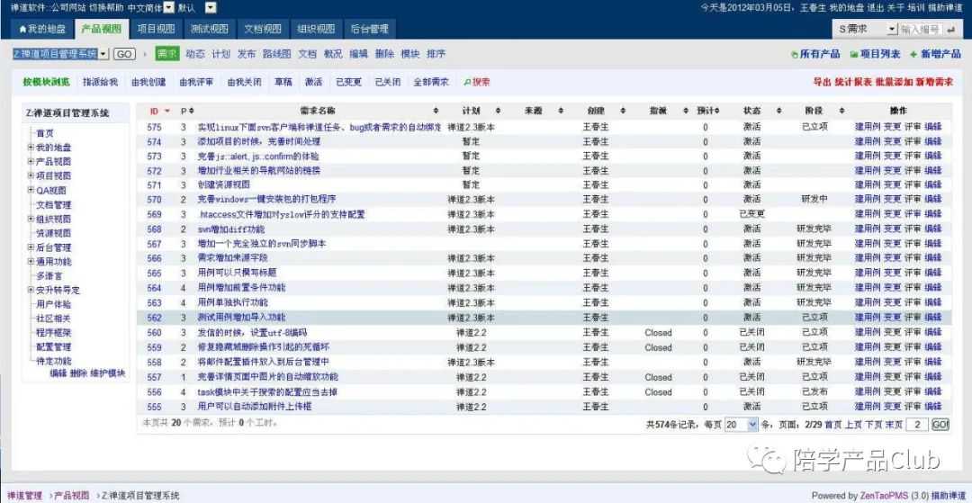Switch to the 文档视图 tab
Viewport: 972px width, 503px height.
263,29
